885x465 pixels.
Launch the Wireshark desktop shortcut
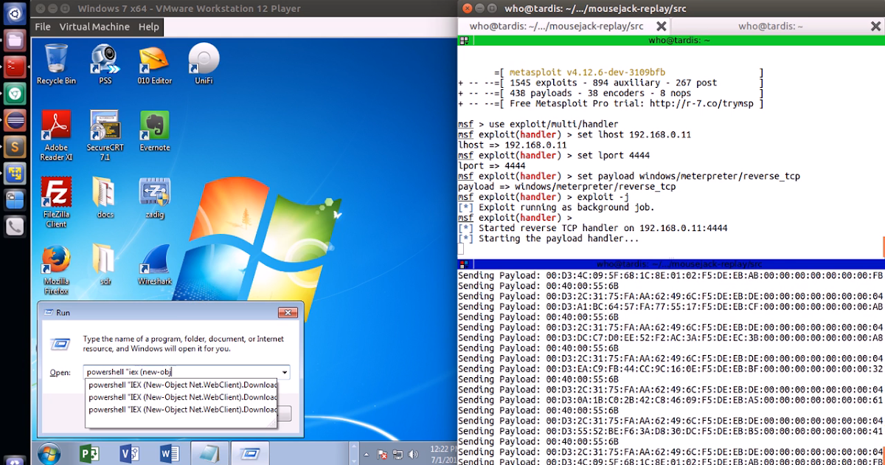point(155,264)
